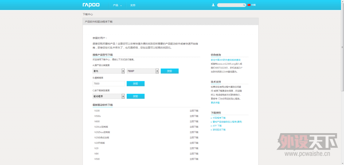The image size is (344, 165).
Task: Open 游戏驱动下载 link
Action: 219,130
